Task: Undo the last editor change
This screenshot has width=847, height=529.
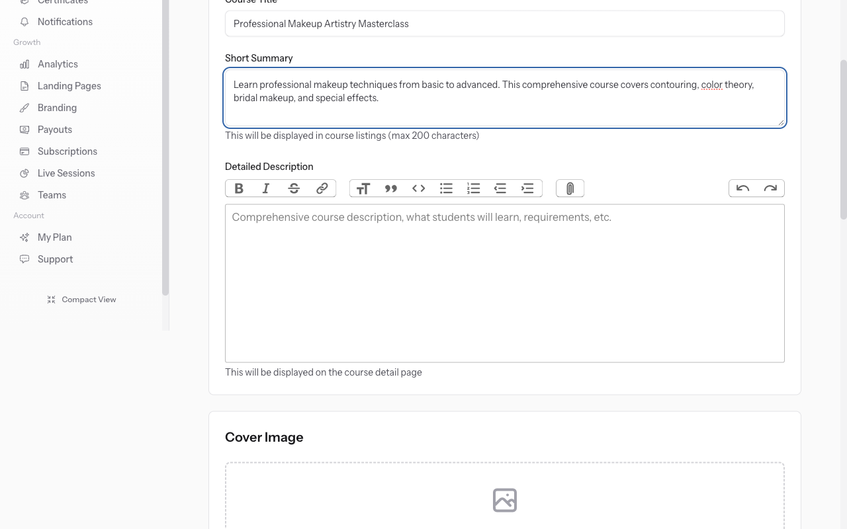Action: click(742, 188)
